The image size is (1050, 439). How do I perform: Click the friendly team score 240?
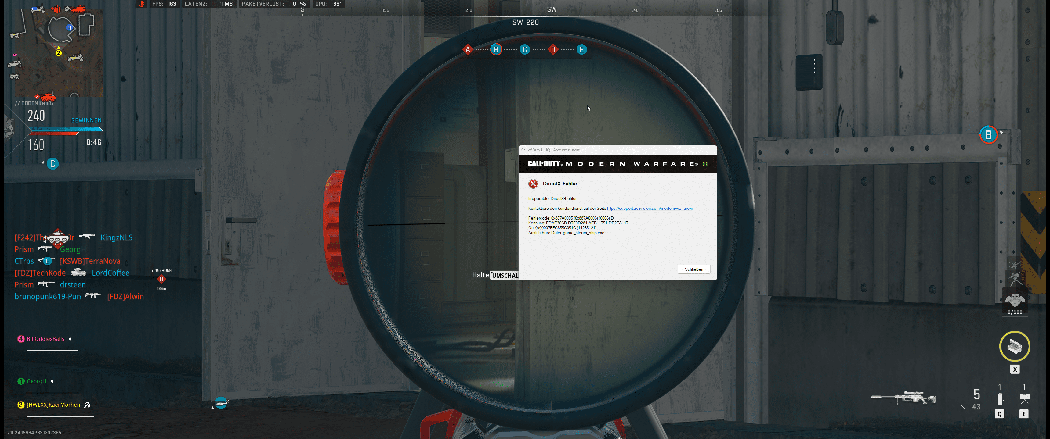point(36,116)
